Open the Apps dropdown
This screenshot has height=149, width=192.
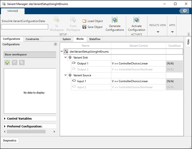coord(172,32)
